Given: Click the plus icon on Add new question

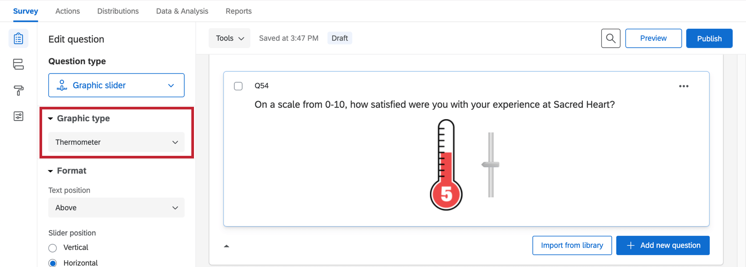Looking at the screenshot, I should pos(631,245).
